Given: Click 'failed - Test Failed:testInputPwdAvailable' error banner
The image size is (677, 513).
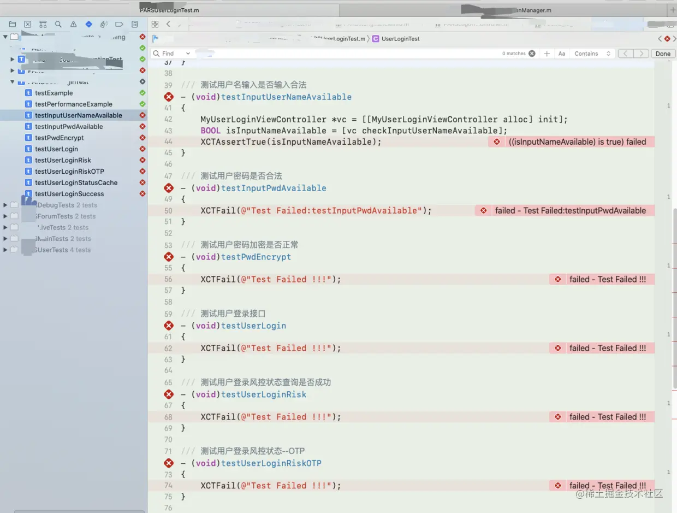Looking at the screenshot, I should point(565,210).
